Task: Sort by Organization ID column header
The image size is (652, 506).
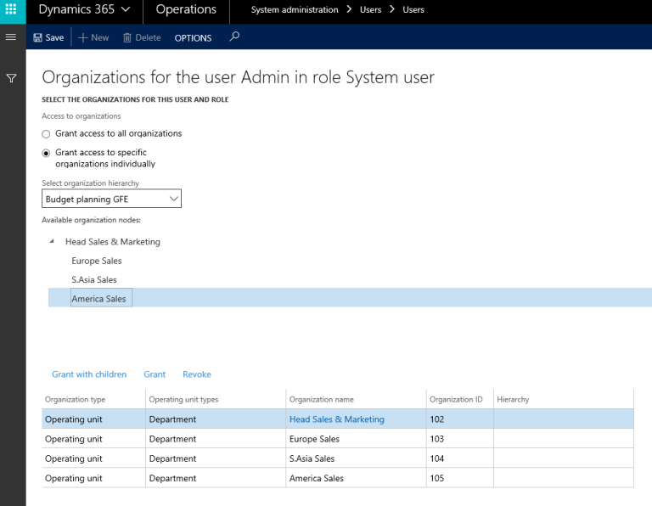Action: pos(456,399)
